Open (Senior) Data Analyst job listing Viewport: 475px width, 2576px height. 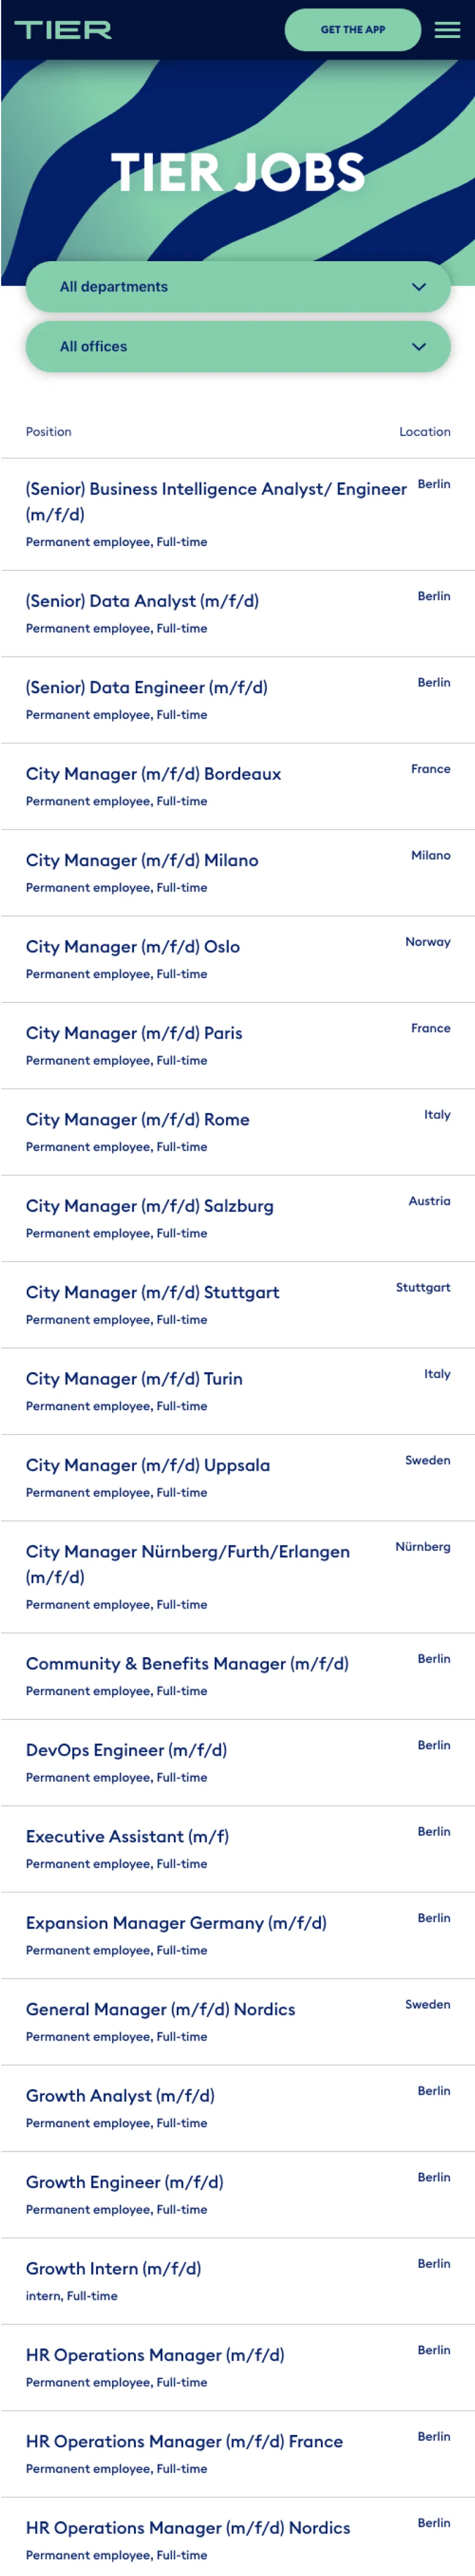142,601
